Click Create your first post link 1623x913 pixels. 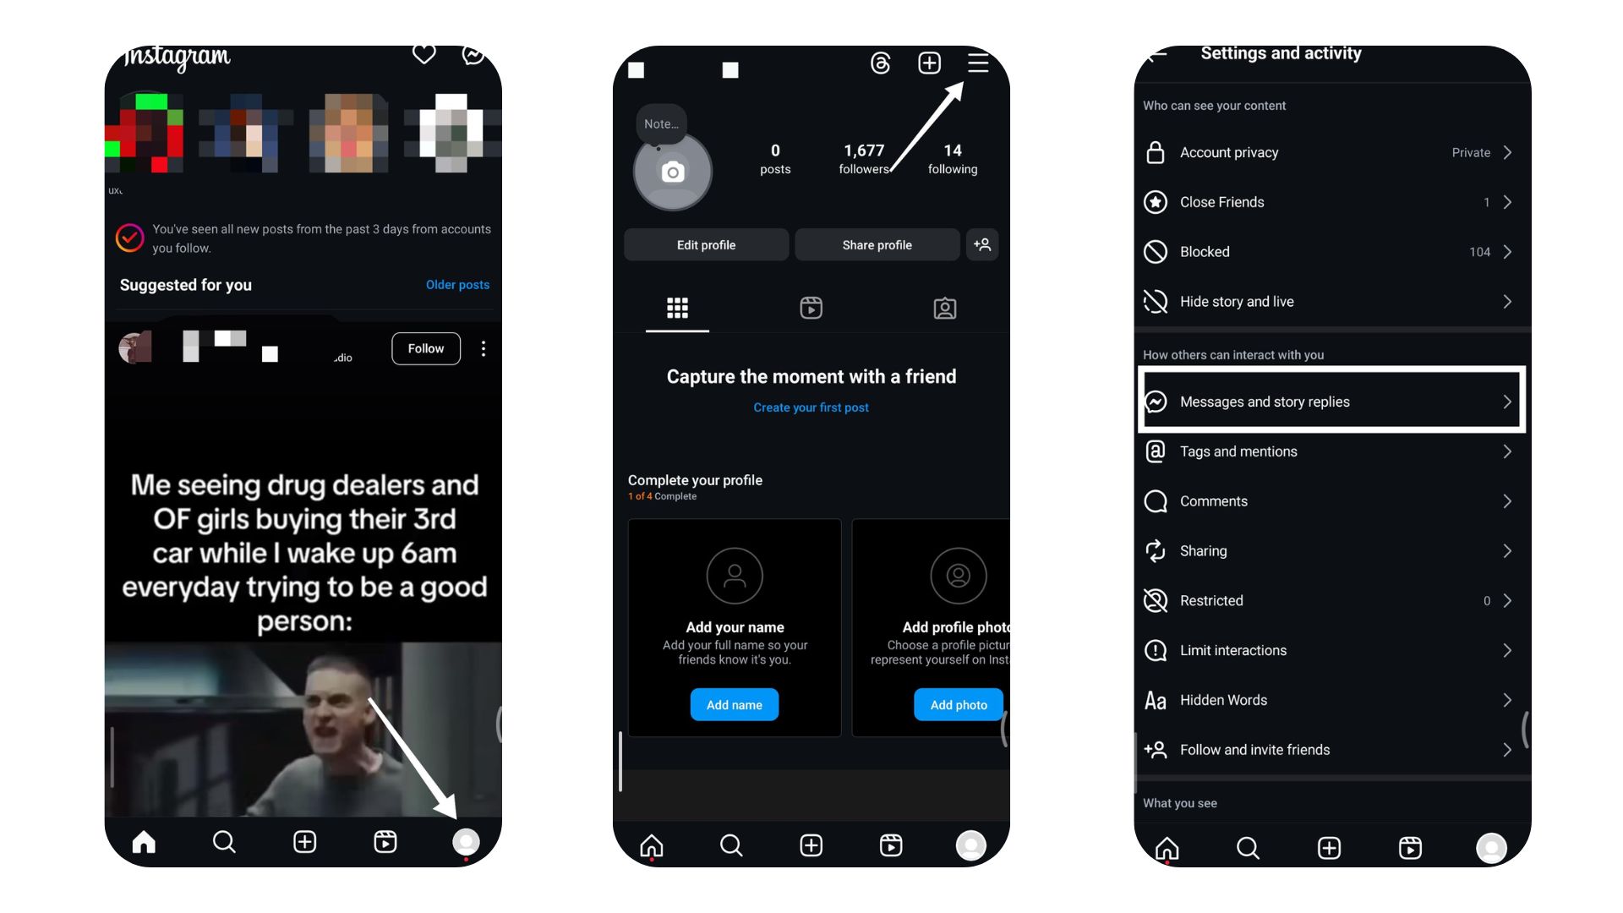pyautogui.click(x=811, y=407)
